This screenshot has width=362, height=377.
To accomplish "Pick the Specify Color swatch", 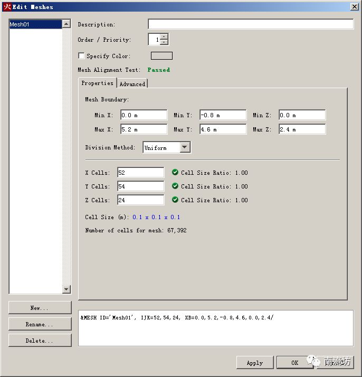I will [x=161, y=56].
